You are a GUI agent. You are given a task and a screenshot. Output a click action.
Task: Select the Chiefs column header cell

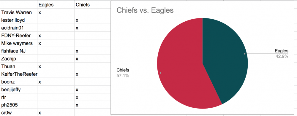pos(93,5)
